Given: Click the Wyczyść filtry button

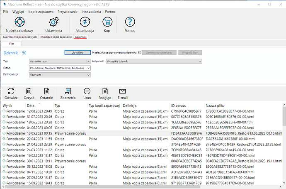Looking at the screenshot, I should pos(190,52).
